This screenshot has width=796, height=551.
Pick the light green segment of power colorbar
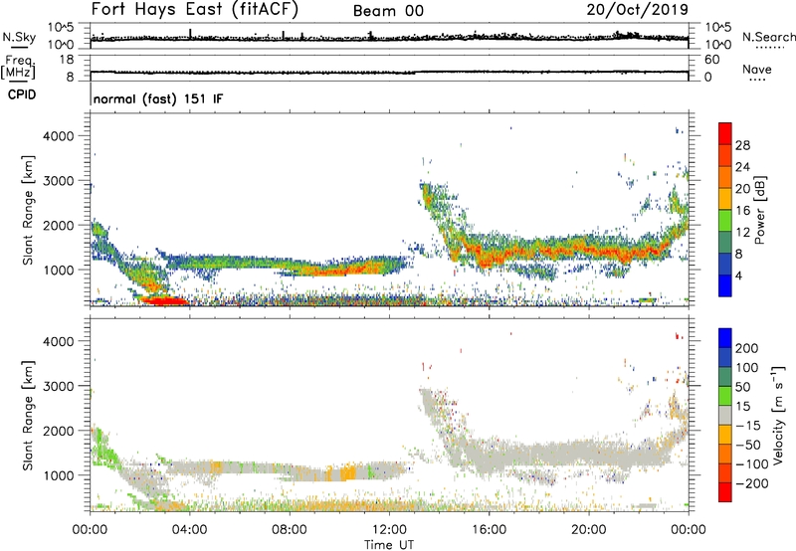point(725,221)
